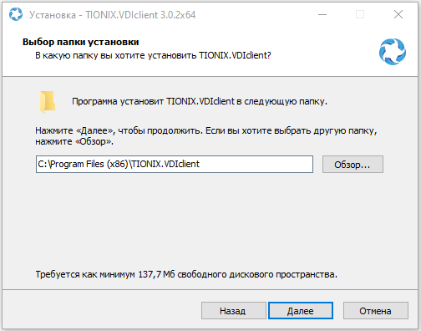Click the question text about install folder
Viewport: 421px width, 331px height.
(x=153, y=55)
